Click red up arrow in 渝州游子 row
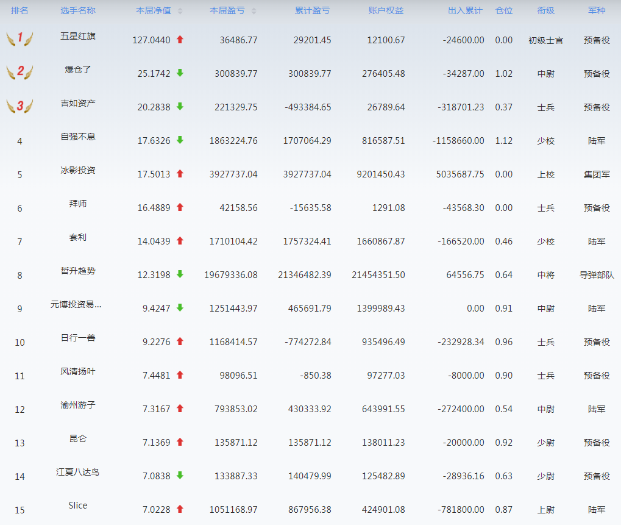621x525 pixels. 180,408
